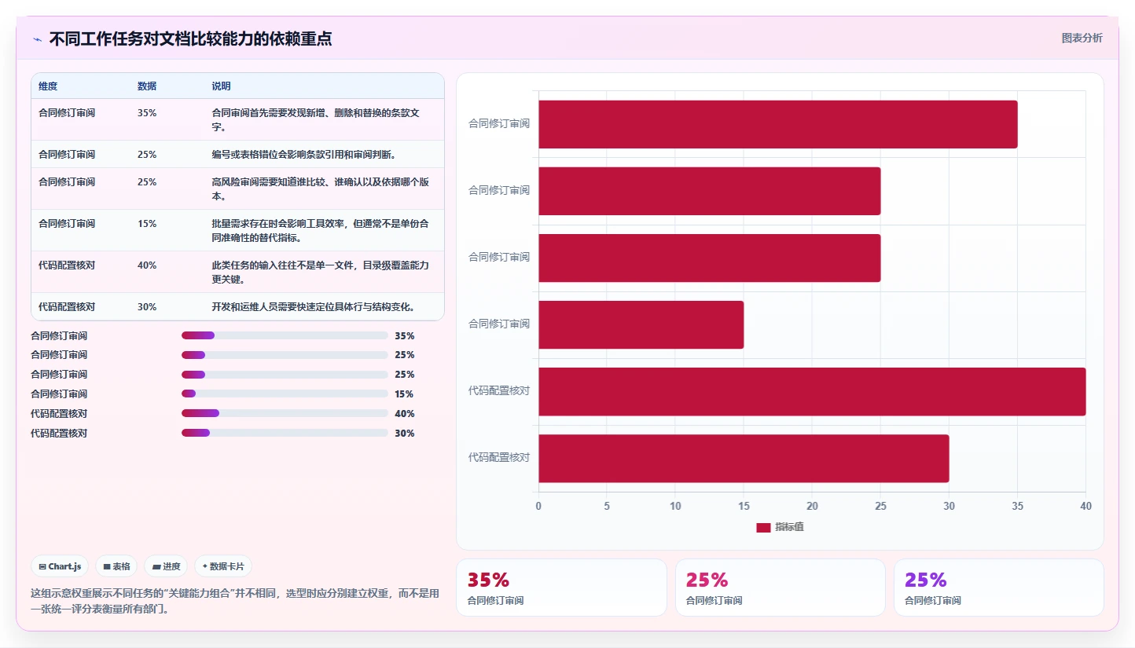The height and width of the screenshot is (648, 1135).
Task: Click the chart bar reaching 15
Action: [641, 324]
